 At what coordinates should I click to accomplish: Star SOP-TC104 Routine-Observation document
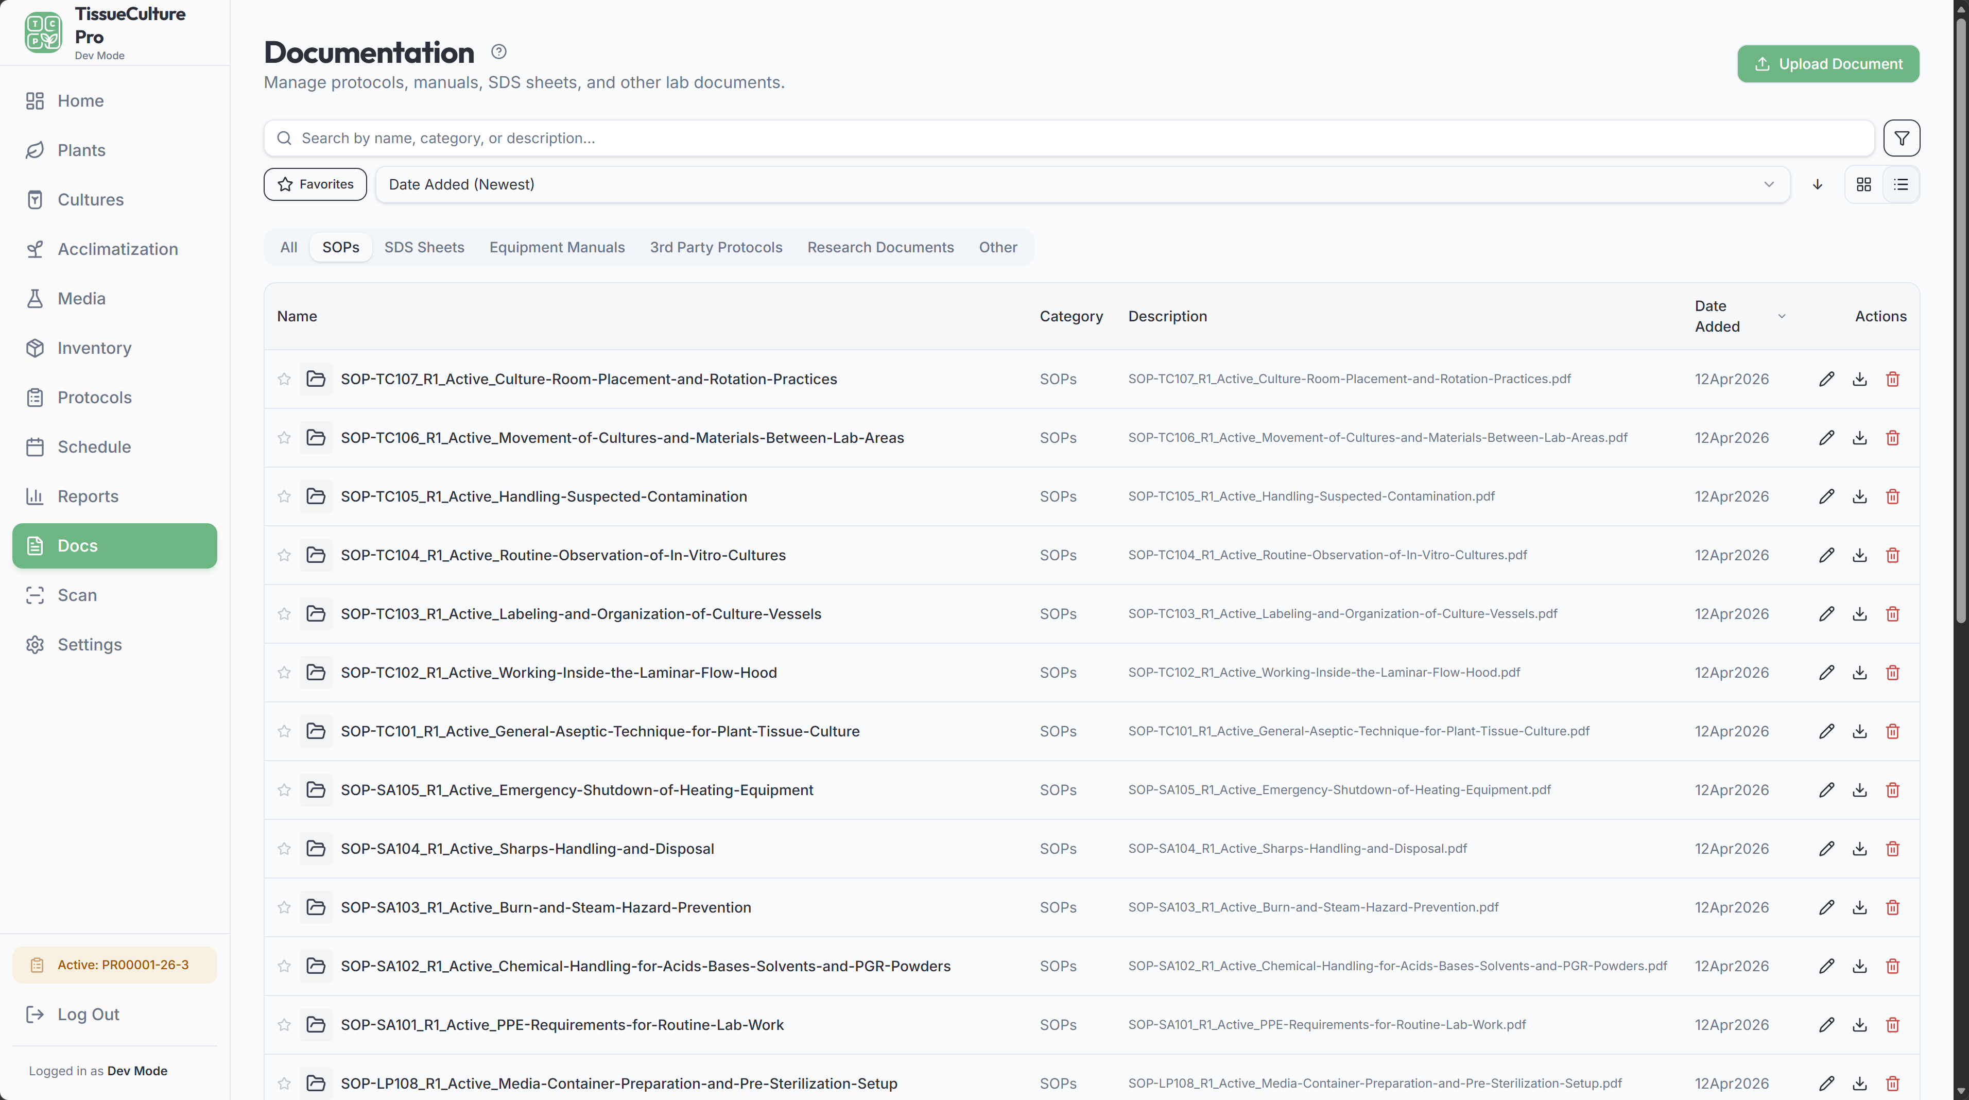tap(284, 556)
